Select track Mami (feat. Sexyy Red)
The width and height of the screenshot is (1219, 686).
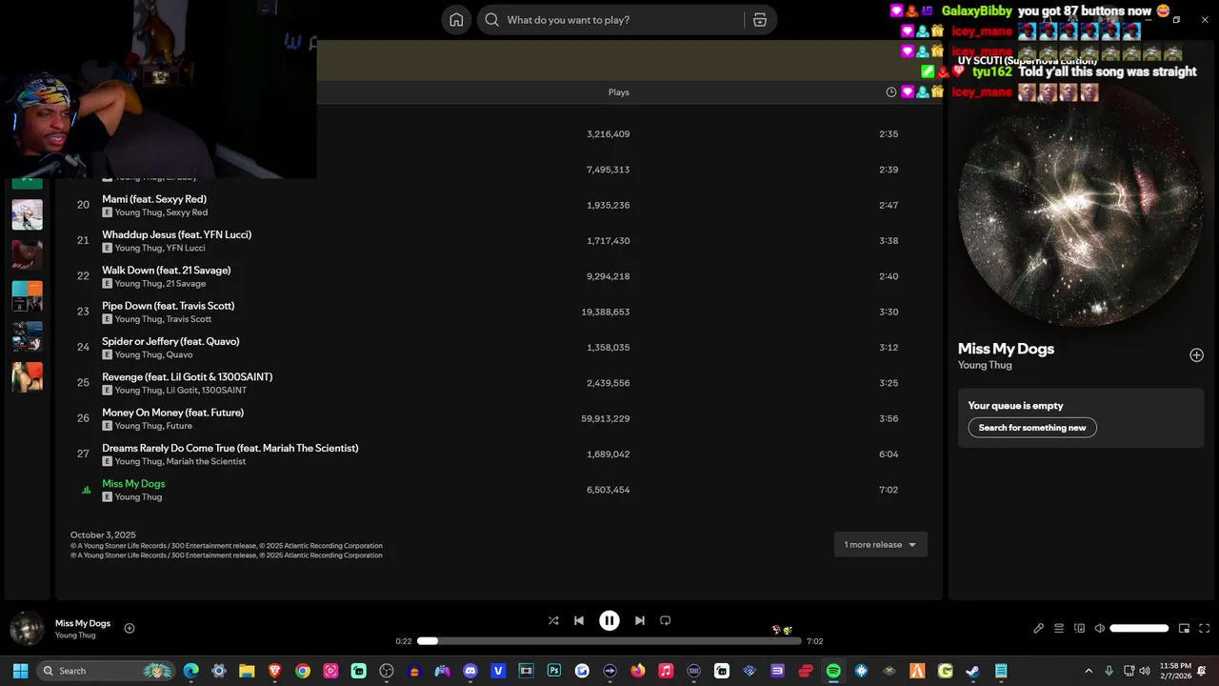pos(154,199)
